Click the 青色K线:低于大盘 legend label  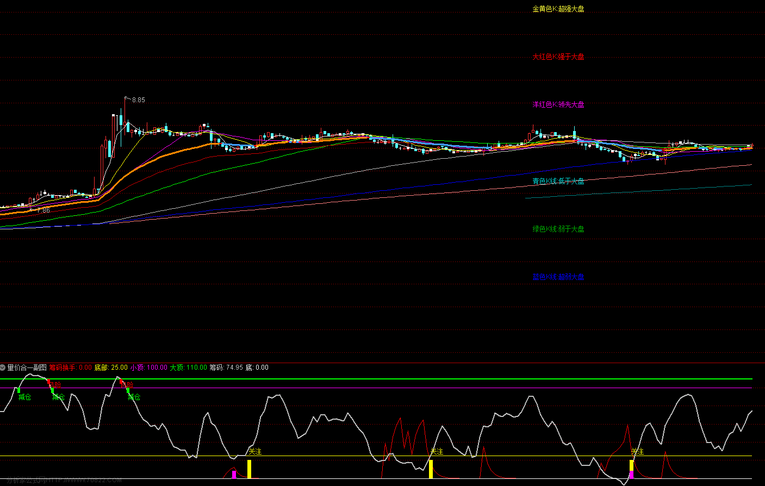(x=558, y=181)
